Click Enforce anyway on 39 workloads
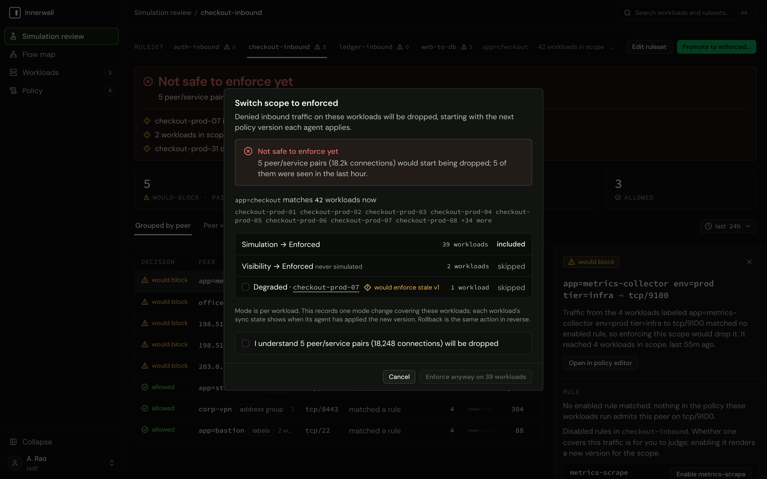This screenshot has height=479, width=767. click(x=476, y=377)
